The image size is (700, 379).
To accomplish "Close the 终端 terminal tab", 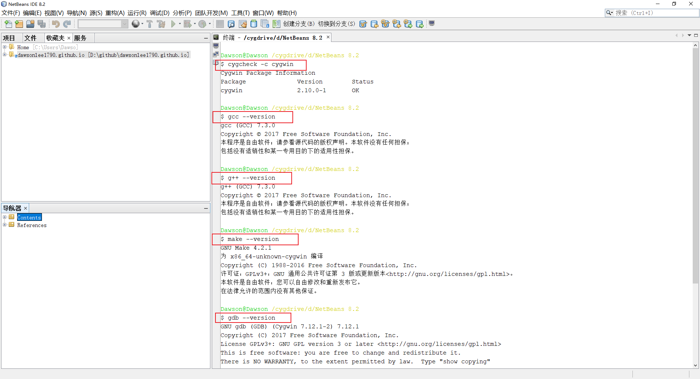I will point(328,37).
